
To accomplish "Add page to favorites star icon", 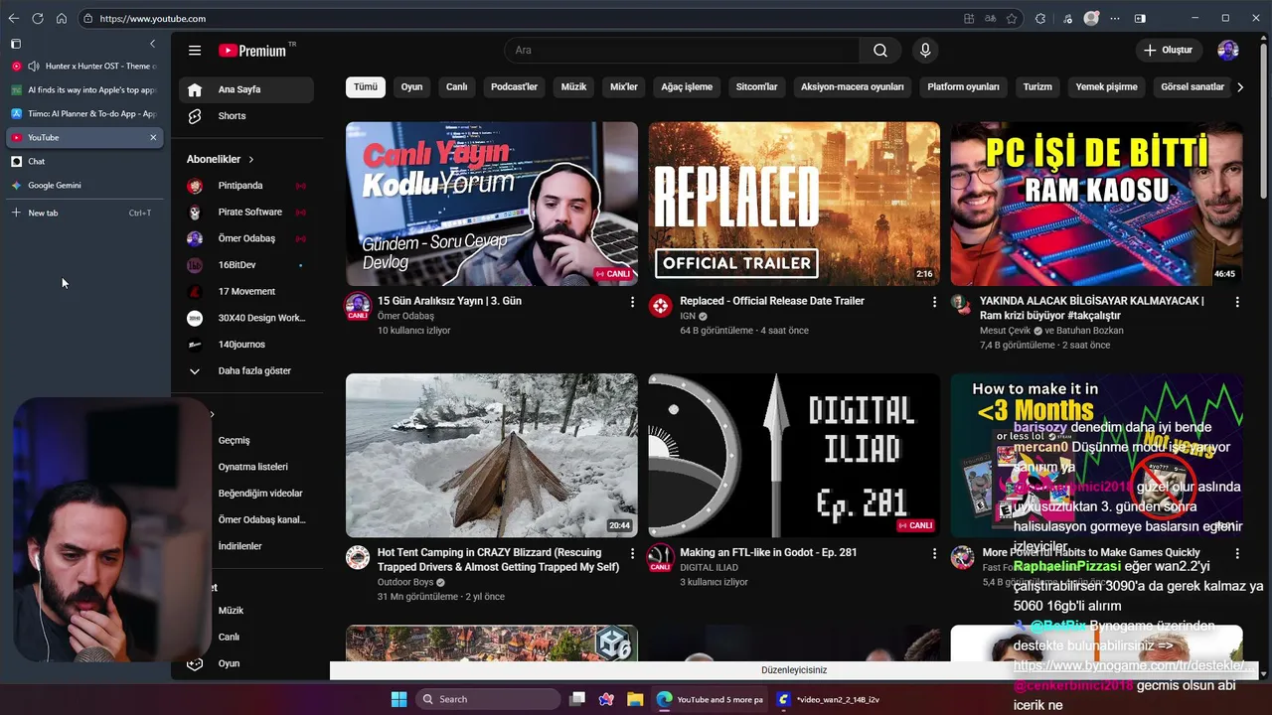I will pyautogui.click(x=1012, y=18).
